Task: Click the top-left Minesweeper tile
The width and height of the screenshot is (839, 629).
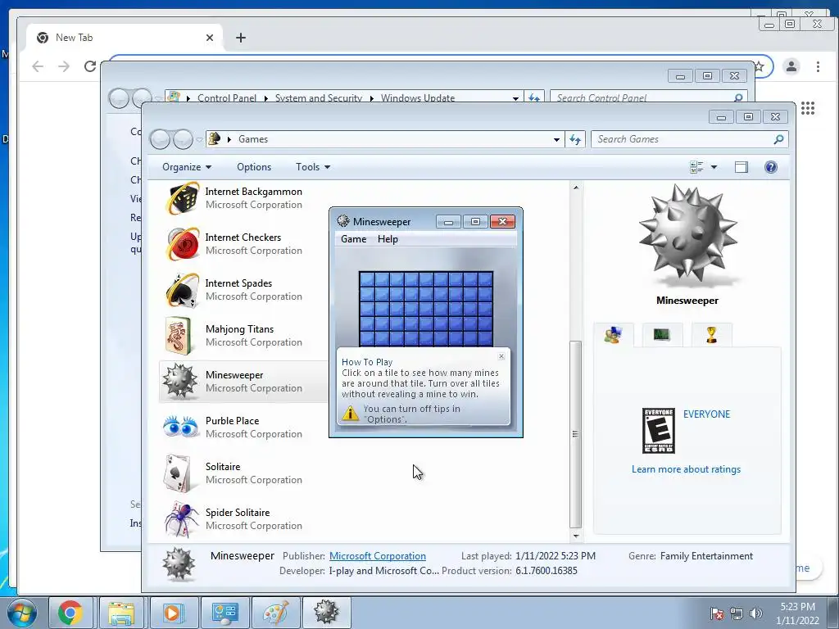Action: 367,279
